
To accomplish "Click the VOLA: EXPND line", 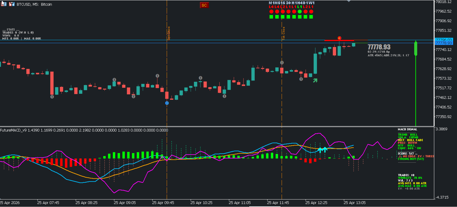I will tap(408, 137).
